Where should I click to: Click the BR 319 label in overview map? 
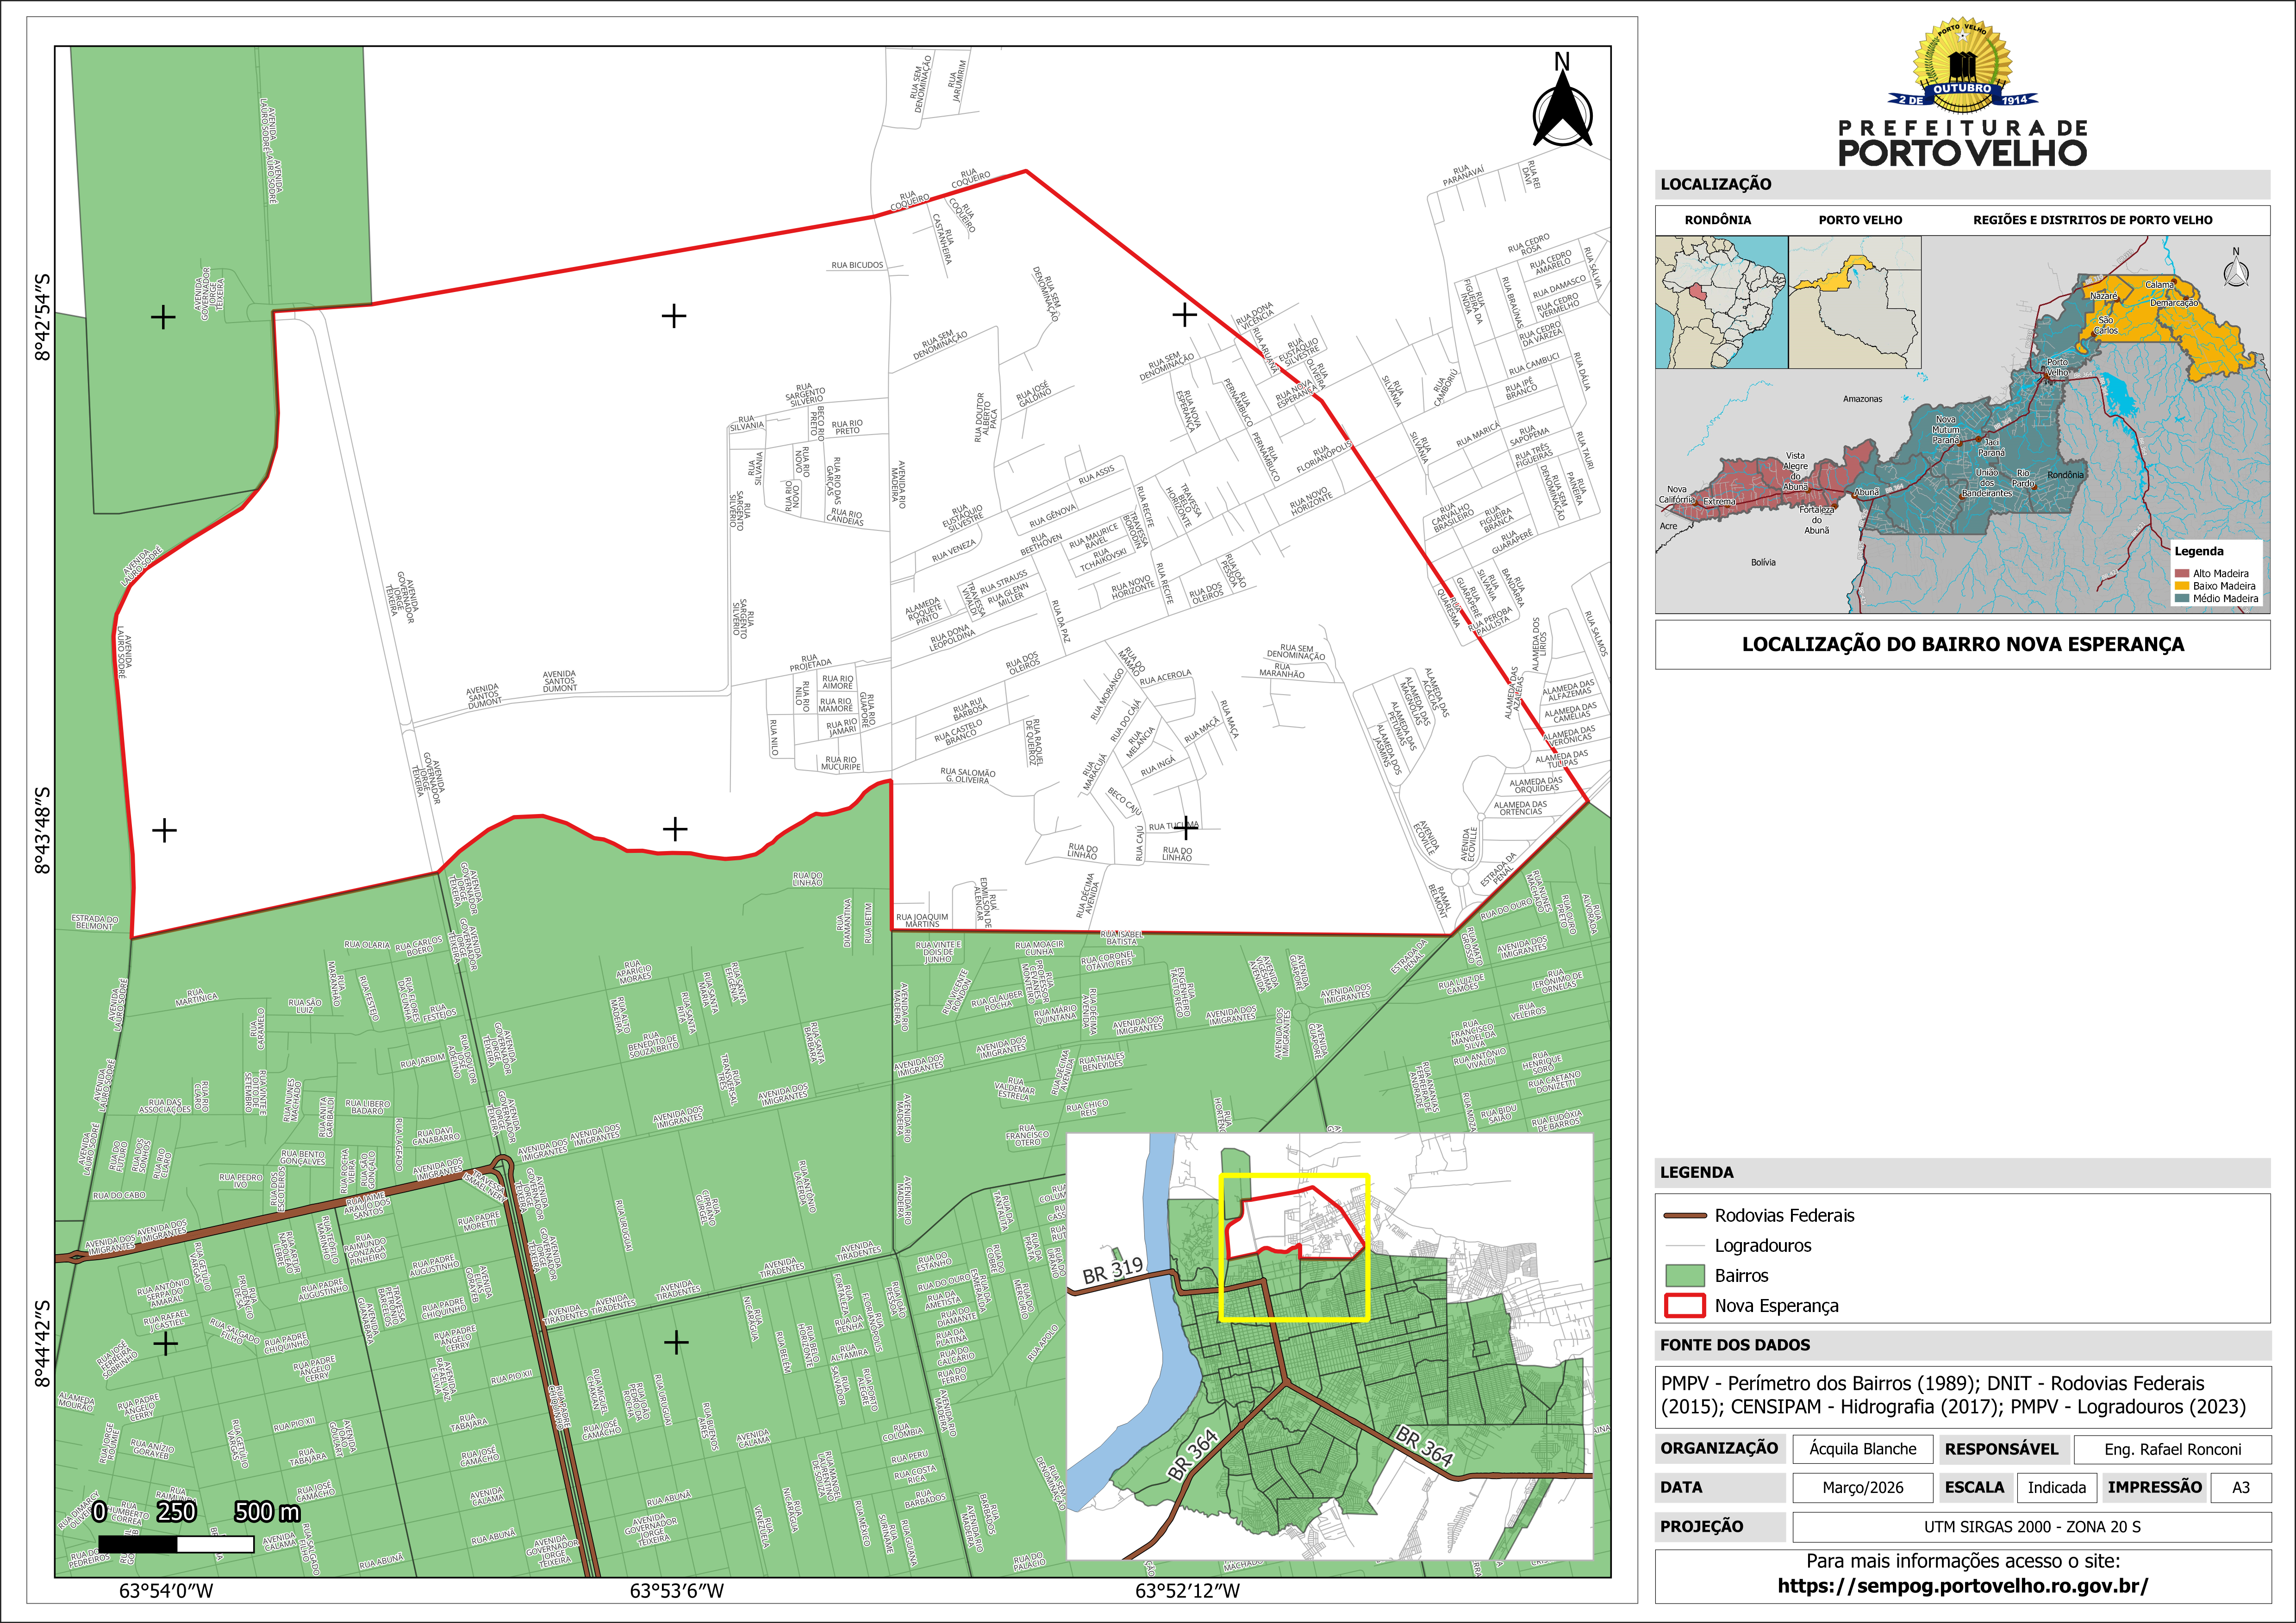click(x=1112, y=1270)
